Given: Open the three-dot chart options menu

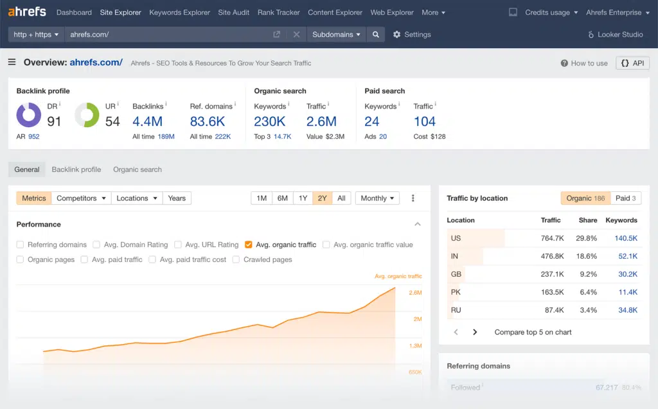Looking at the screenshot, I should pyautogui.click(x=413, y=198).
